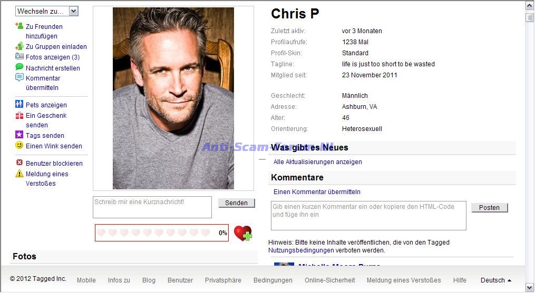Click the Pets anzeigen icon
Viewport: 535px width, 293px height.
pos(20,104)
